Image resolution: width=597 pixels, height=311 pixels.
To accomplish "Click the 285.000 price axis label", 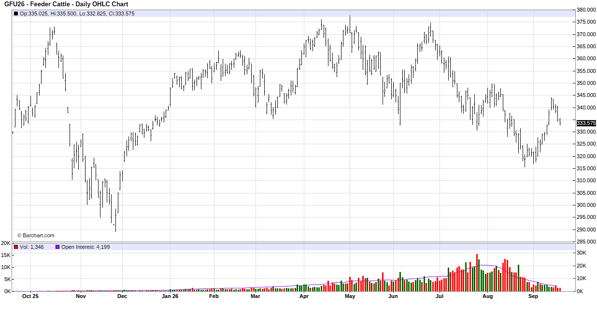I will tap(586, 242).
